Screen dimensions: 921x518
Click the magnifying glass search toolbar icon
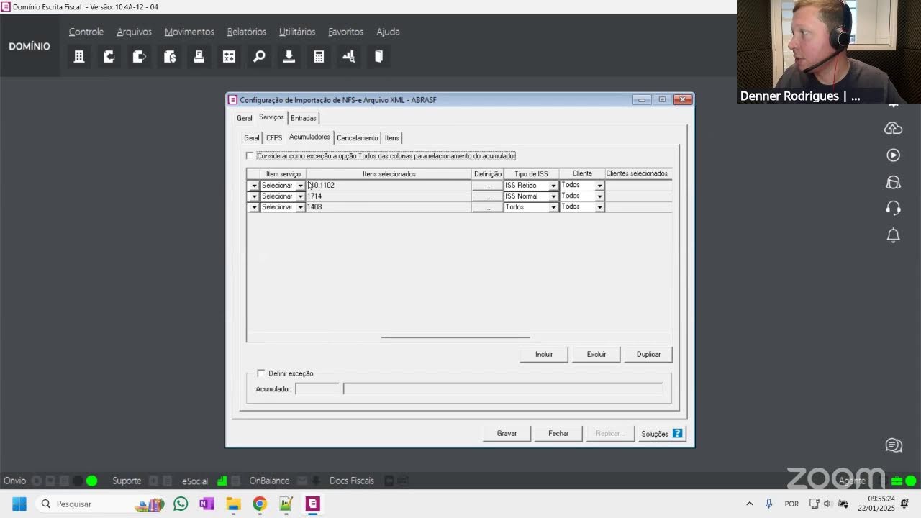click(259, 57)
